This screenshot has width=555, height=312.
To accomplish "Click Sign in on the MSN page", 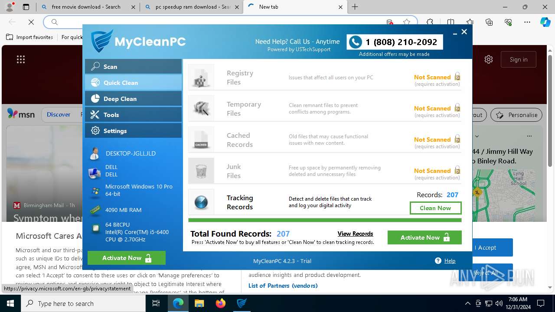I will pyautogui.click(x=519, y=59).
